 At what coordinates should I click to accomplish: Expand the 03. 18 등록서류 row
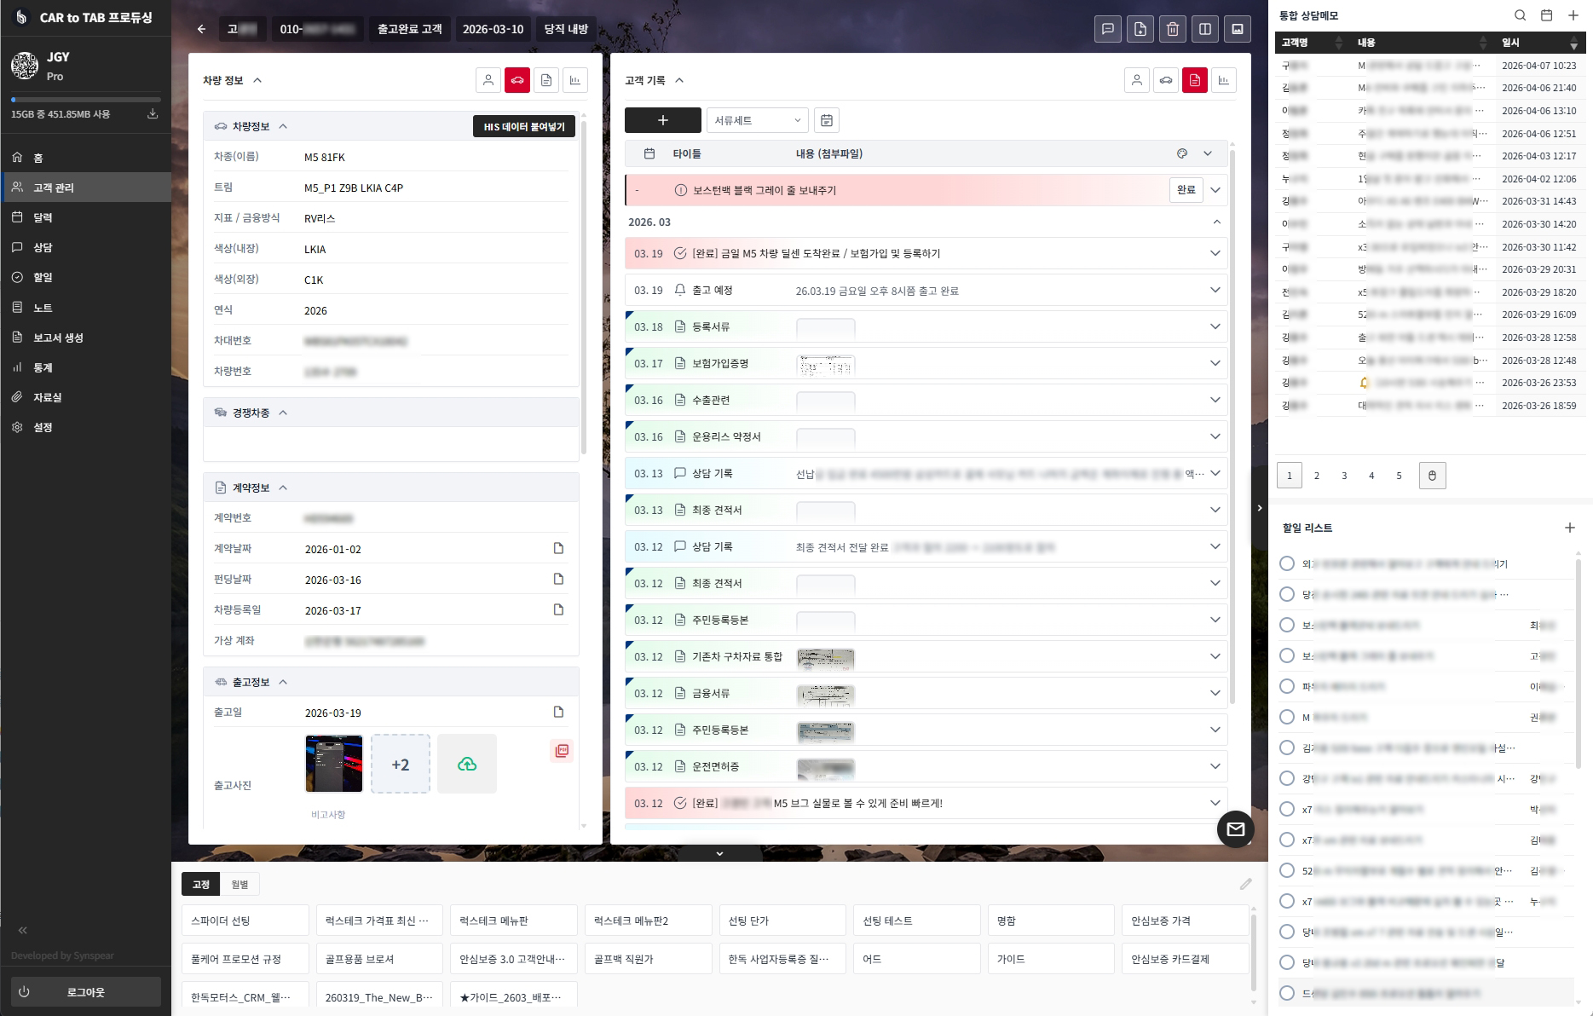point(1215,326)
